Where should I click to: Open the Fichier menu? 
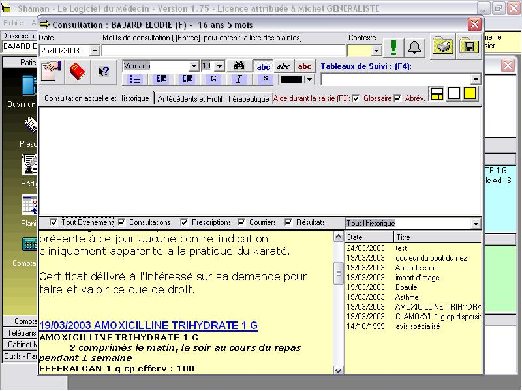[13, 23]
